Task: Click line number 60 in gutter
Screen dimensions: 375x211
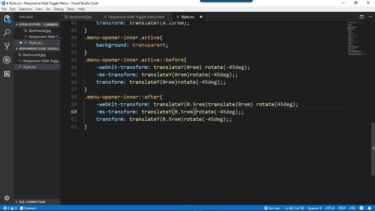Action: pyautogui.click(x=74, y=112)
